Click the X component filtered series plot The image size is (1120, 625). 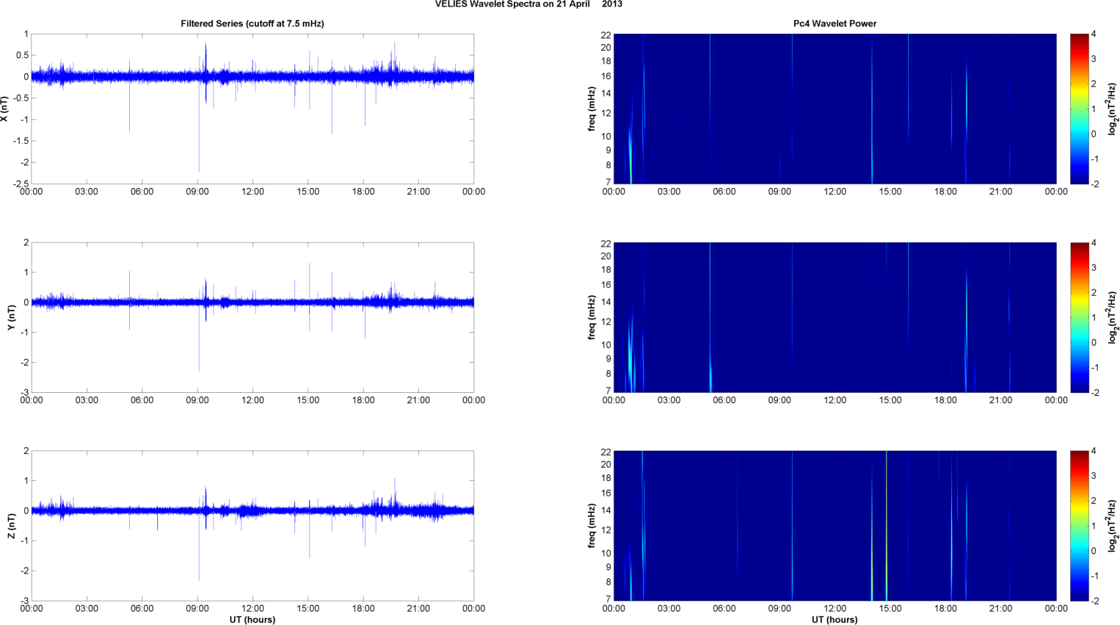[252, 109]
